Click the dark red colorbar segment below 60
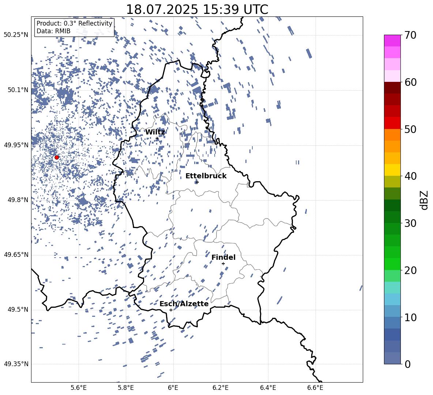Image resolution: width=433 pixels, height=395 pixels. [x=392, y=88]
